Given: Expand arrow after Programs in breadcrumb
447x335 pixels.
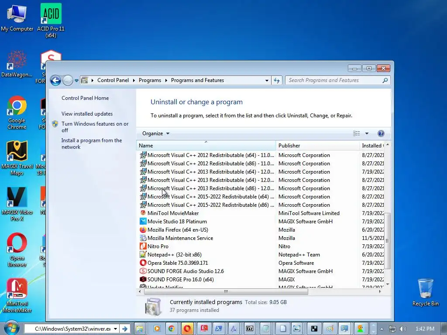Looking at the screenshot, I should (x=166, y=80).
